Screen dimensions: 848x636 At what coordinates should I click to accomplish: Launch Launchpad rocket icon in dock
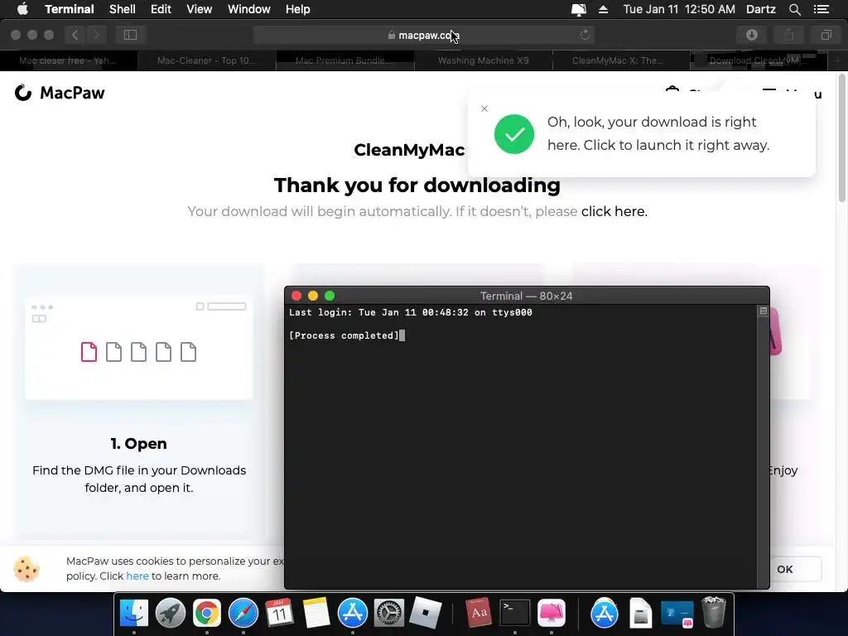point(171,613)
